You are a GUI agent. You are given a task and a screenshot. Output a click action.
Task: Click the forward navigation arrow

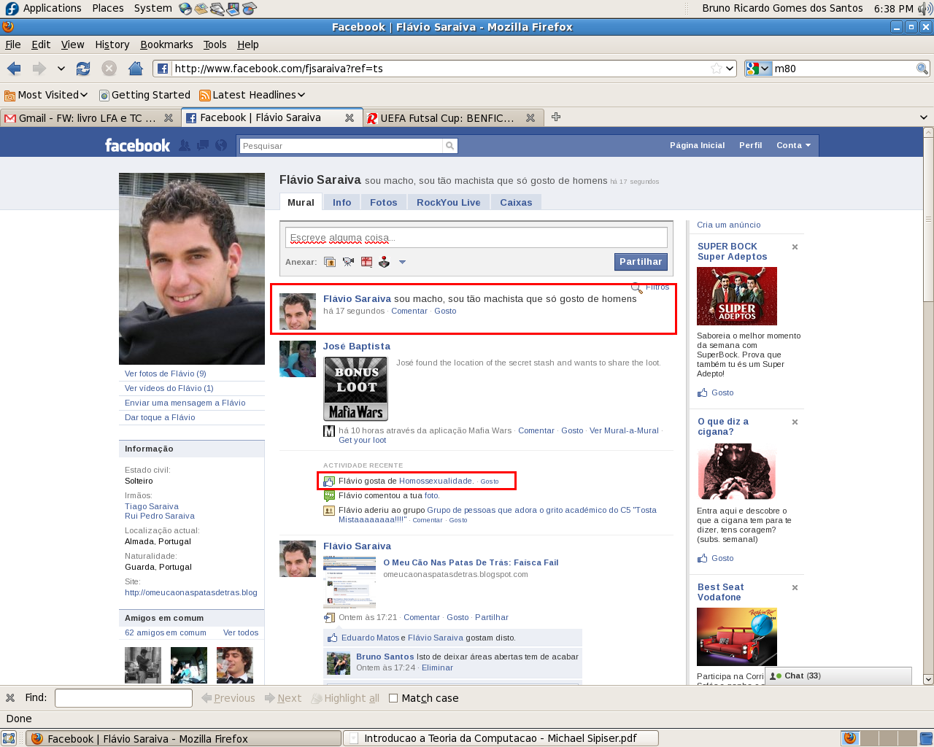click(39, 69)
